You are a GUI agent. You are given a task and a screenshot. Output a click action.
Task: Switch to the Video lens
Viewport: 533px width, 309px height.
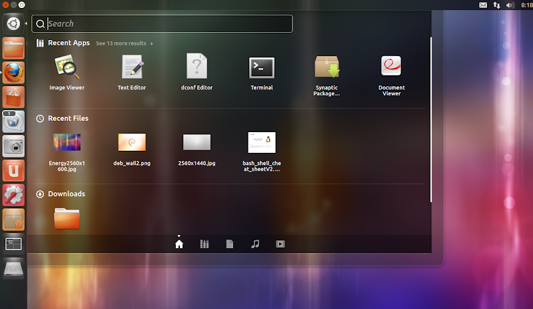tap(280, 244)
